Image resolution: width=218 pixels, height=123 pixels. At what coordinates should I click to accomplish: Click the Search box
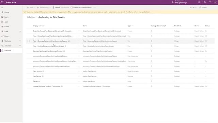(x=203, y=8)
